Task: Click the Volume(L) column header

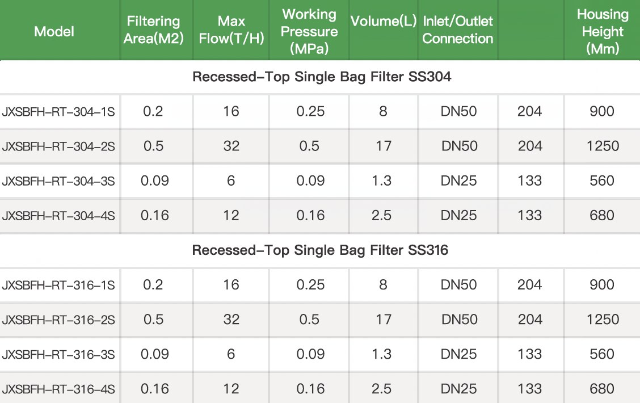Action: pyautogui.click(x=384, y=22)
